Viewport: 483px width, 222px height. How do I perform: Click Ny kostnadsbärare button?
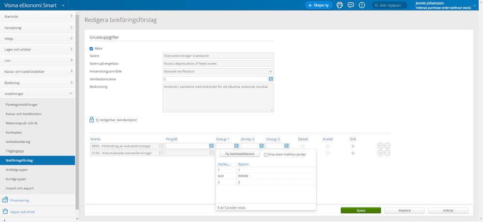tap(239, 154)
